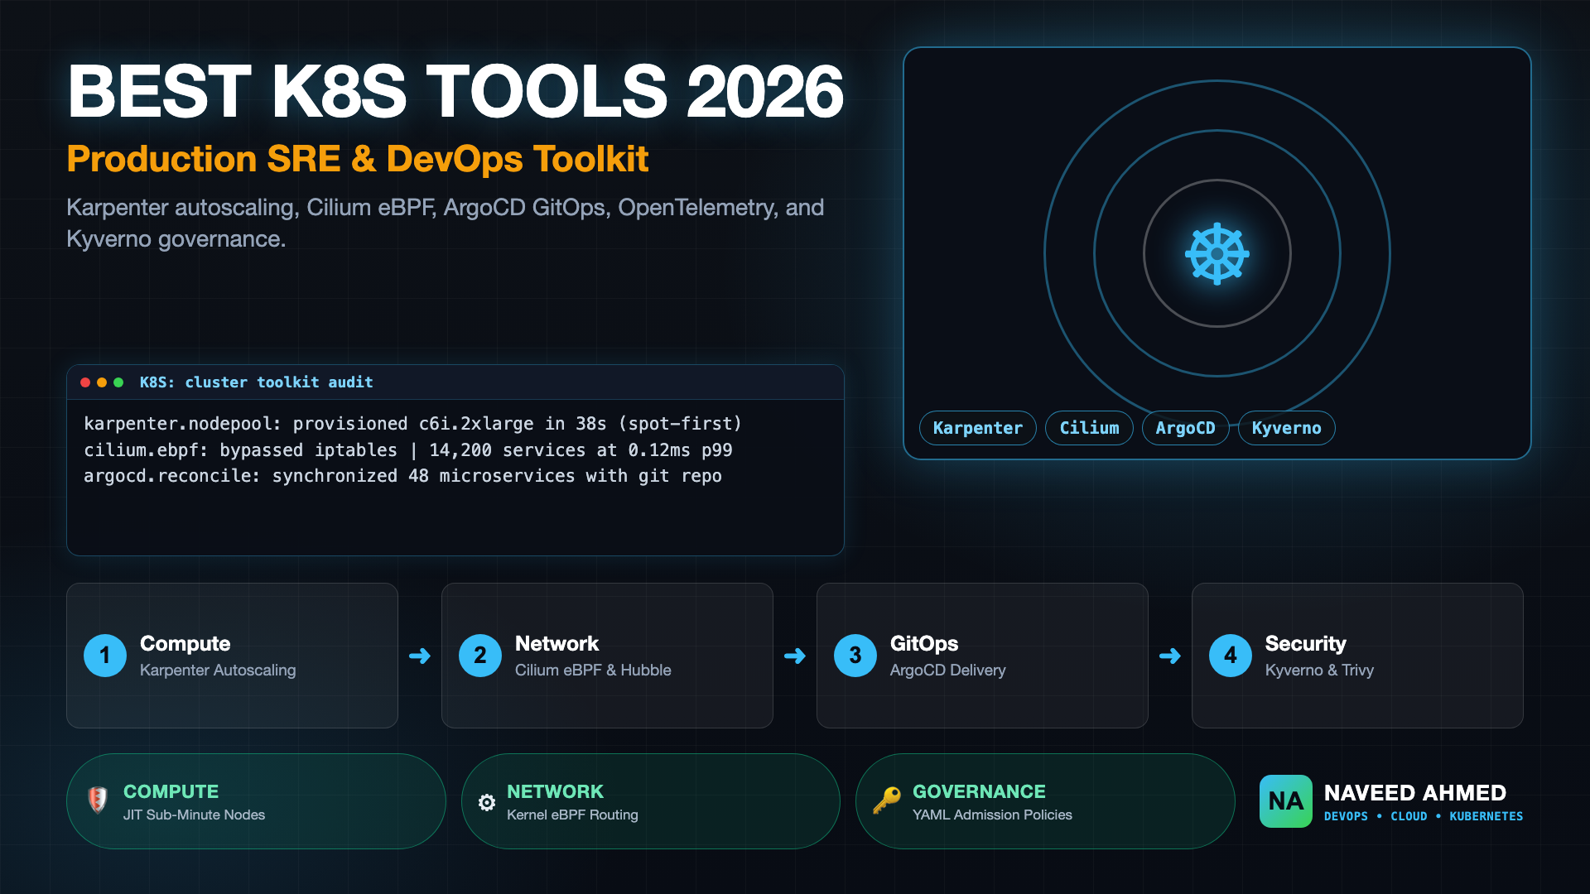The image size is (1590, 894).
Task: Click the shield icon beside COMPUTE
Action: point(98,800)
